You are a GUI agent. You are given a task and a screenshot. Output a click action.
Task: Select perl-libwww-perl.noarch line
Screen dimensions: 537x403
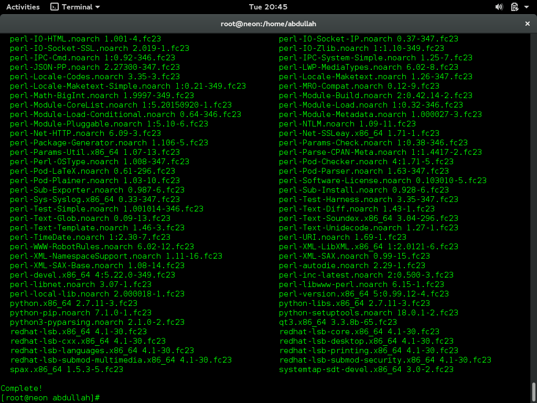point(361,284)
